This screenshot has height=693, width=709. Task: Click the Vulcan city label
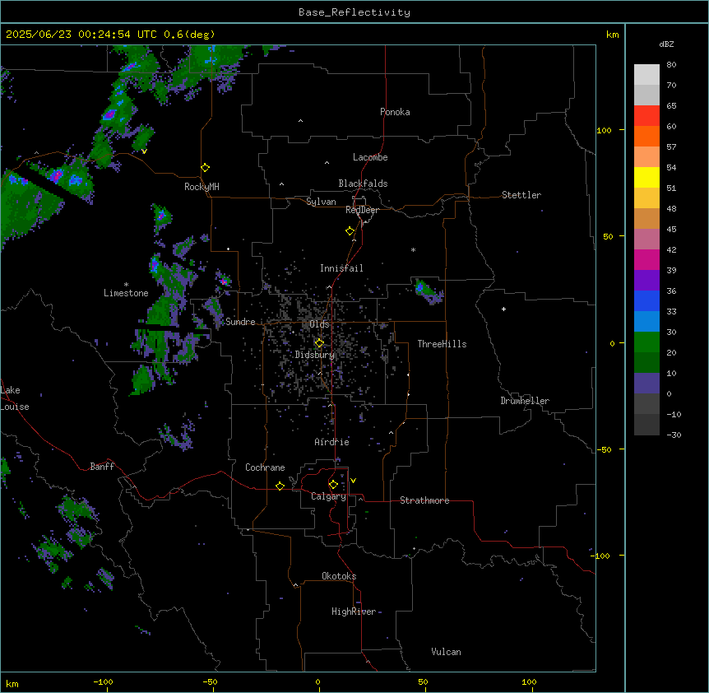point(447,652)
